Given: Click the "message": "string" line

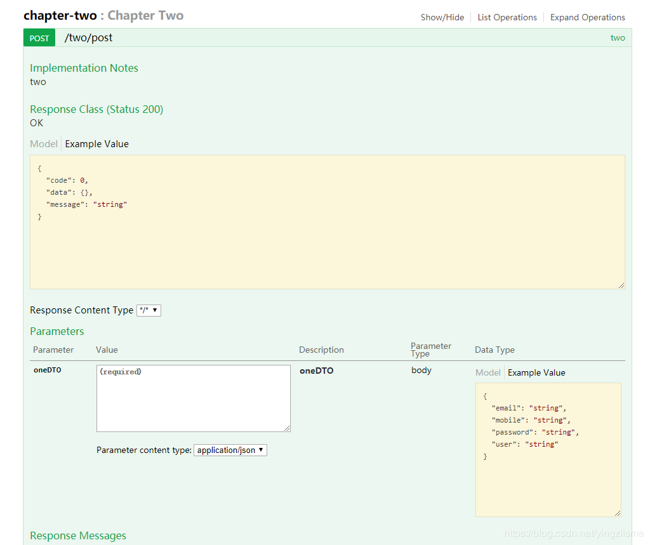Looking at the screenshot, I should click(x=86, y=204).
